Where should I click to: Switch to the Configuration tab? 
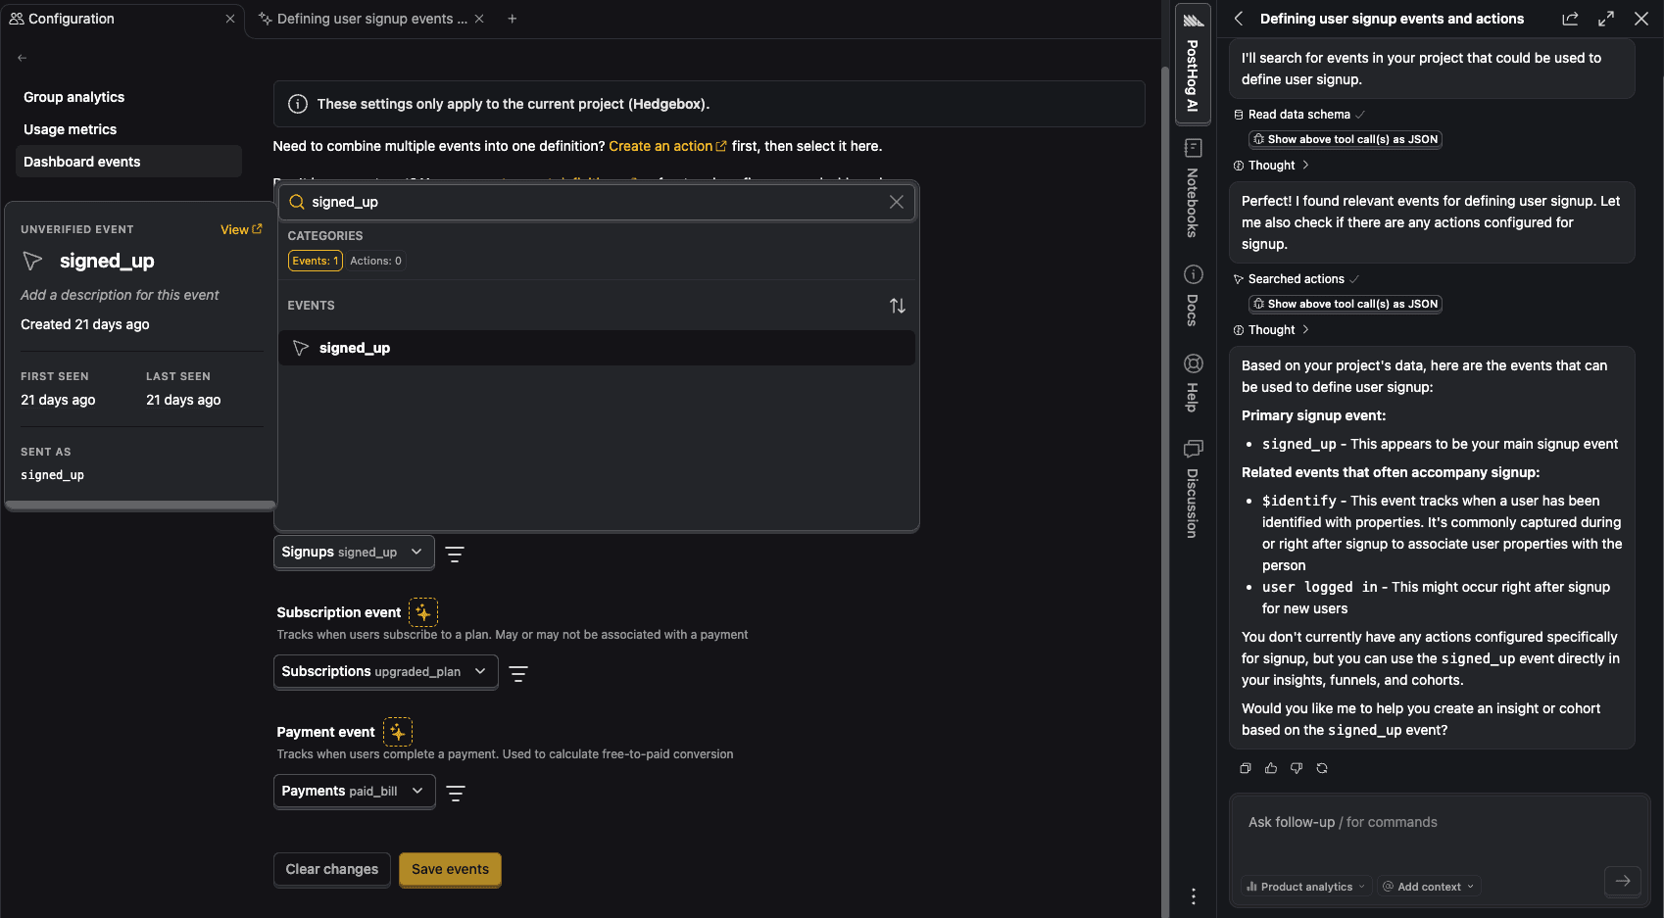[71, 18]
